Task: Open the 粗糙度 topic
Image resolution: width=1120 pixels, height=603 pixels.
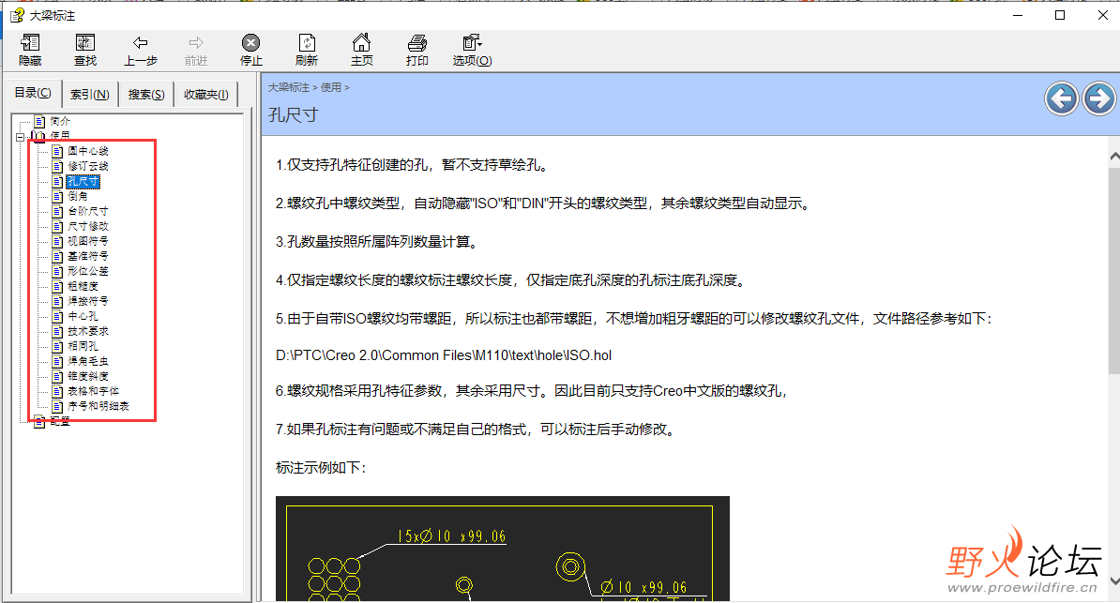Action: (83, 286)
